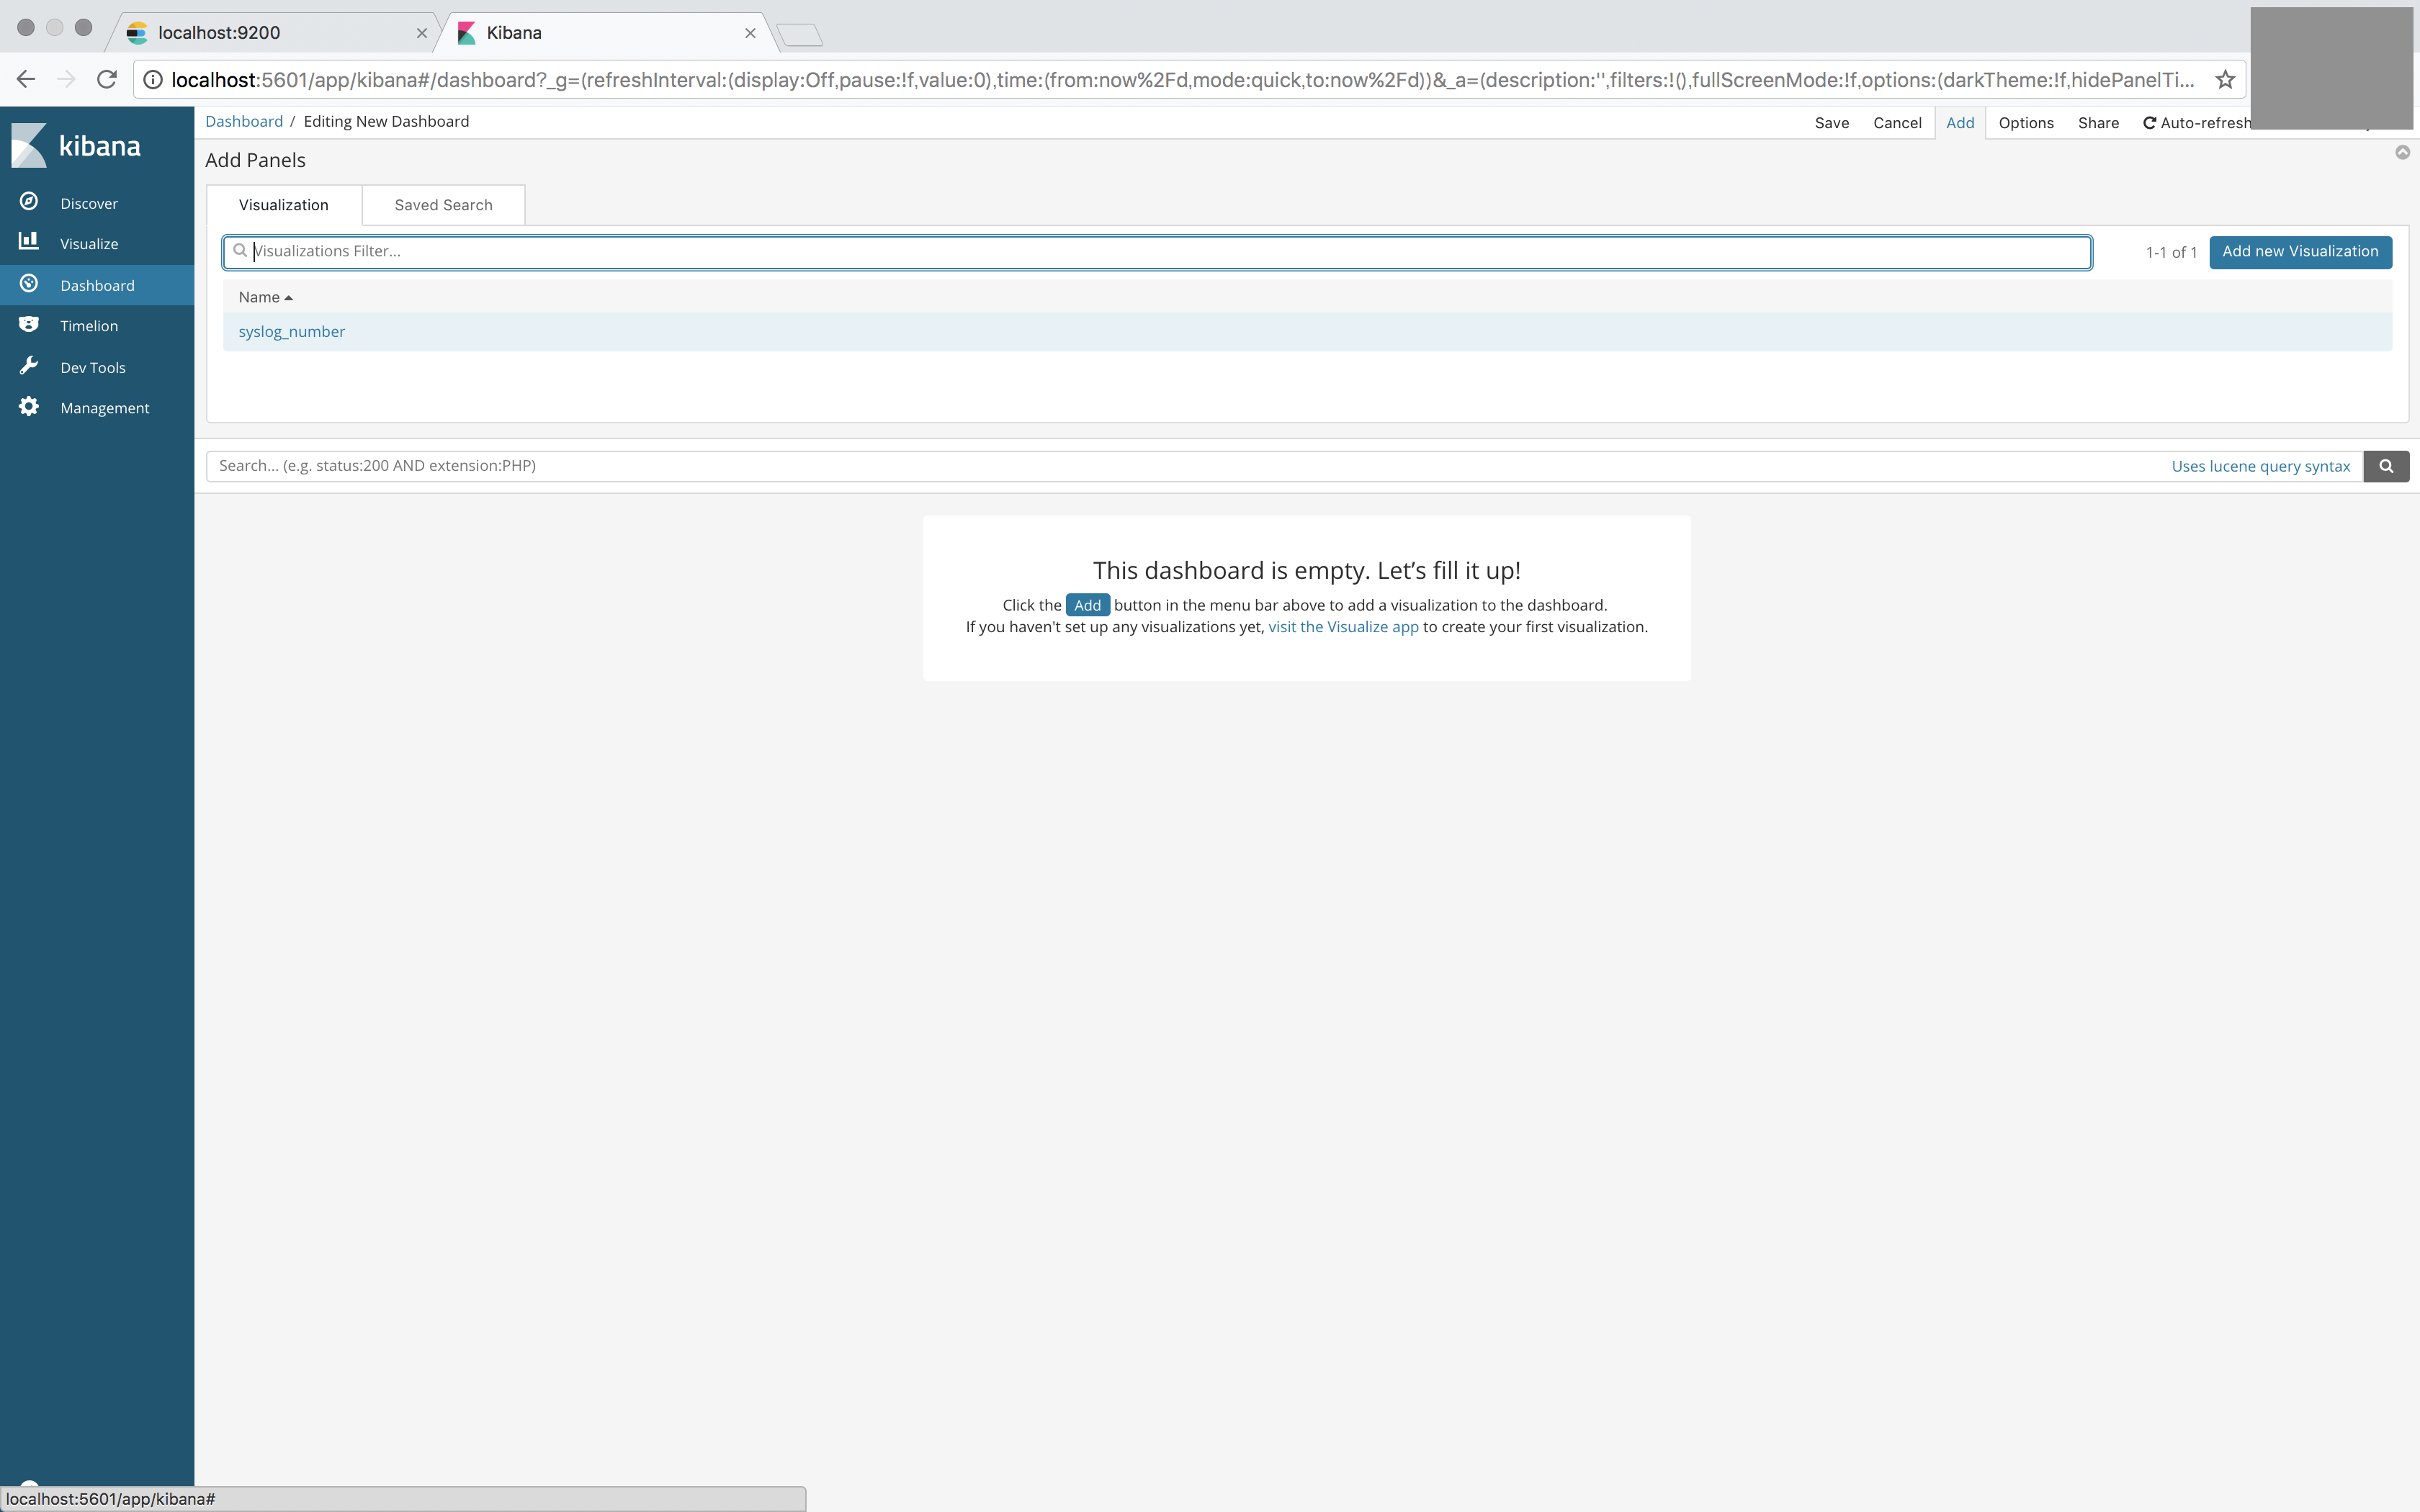Viewport: 2420px width, 1512px height.
Task: Click the browser address bar URL
Action: coord(1183,80)
